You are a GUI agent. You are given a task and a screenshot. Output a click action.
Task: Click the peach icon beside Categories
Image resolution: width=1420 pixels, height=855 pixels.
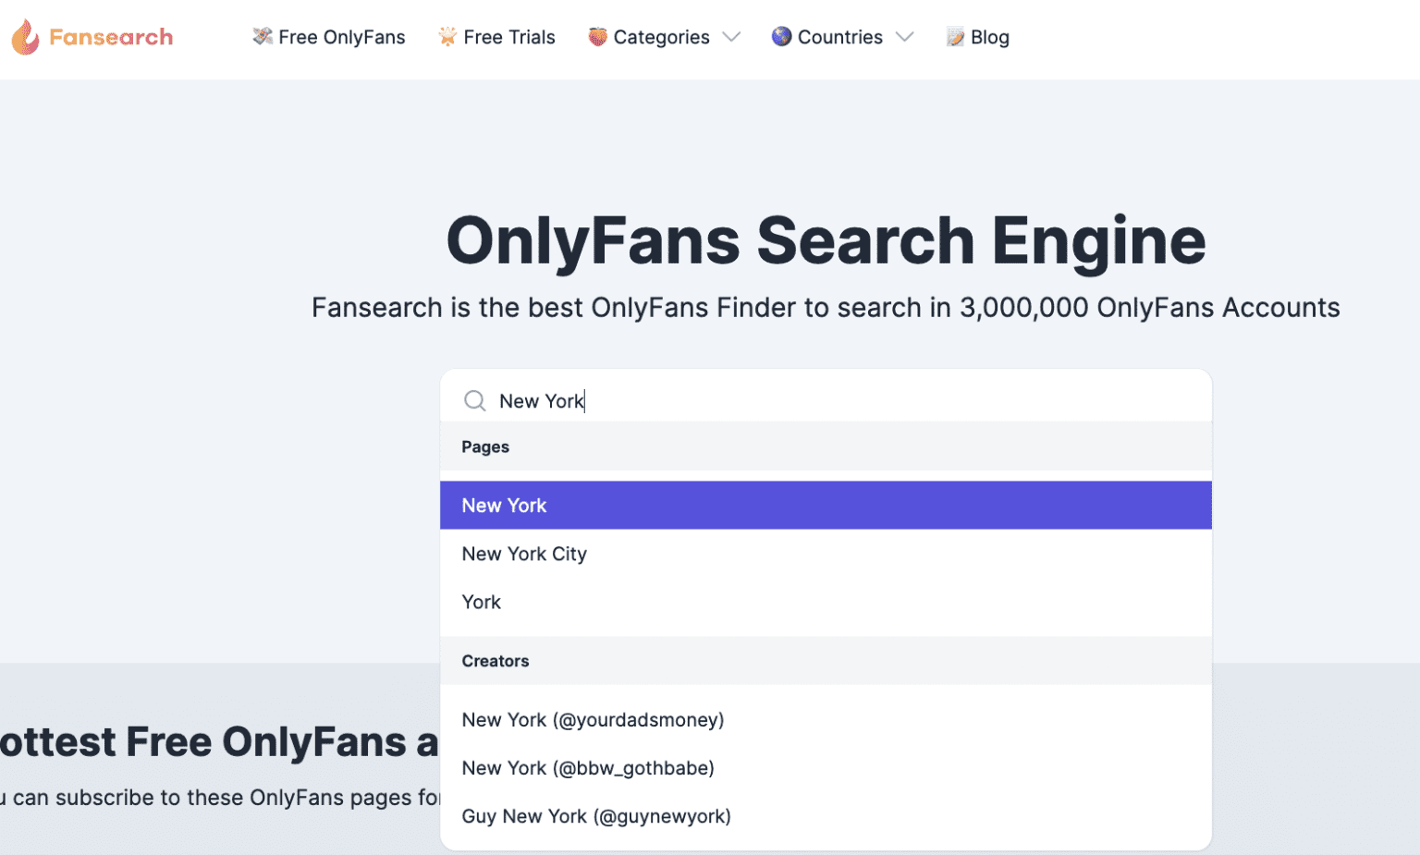[x=598, y=37]
